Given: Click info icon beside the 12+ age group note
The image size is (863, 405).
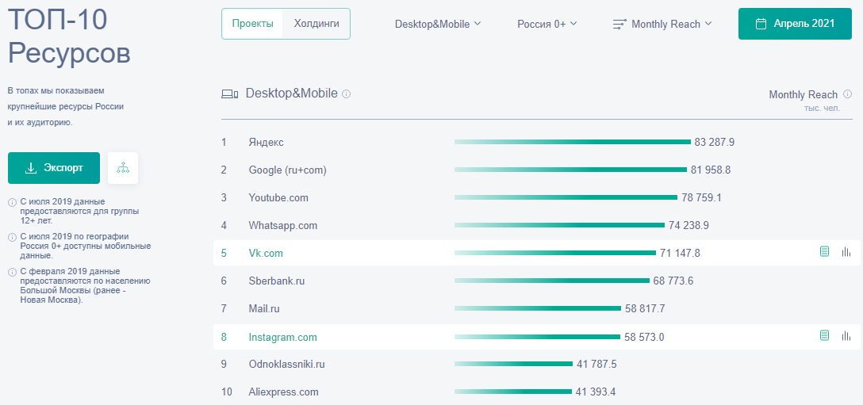Looking at the screenshot, I should 12,203.
